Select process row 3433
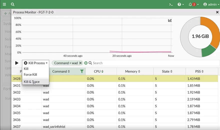Image resolution: width=220 pixels, height=130 pixels. [115, 99]
